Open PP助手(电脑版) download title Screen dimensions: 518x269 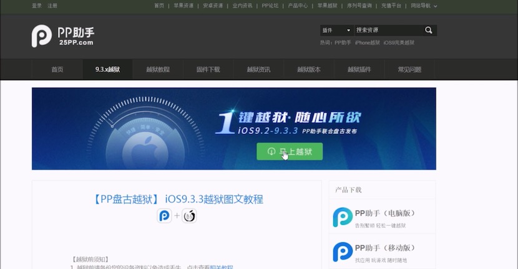[385, 214]
